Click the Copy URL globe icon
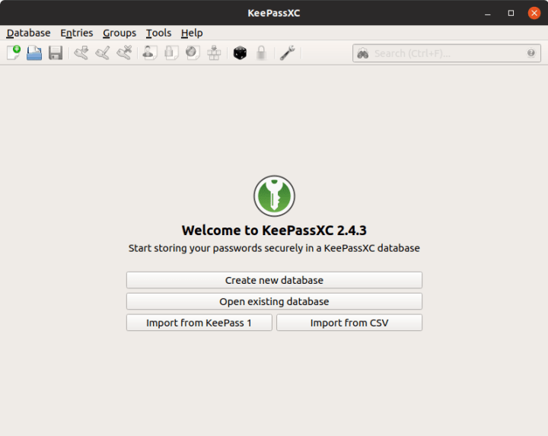The width and height of the screenshot is (548, 436). (193, 53)
